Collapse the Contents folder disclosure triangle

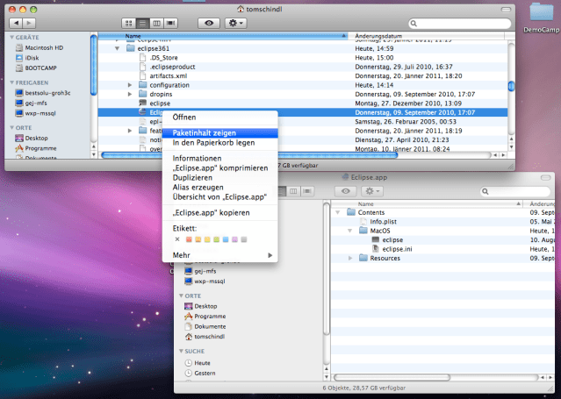coord(340,212)
